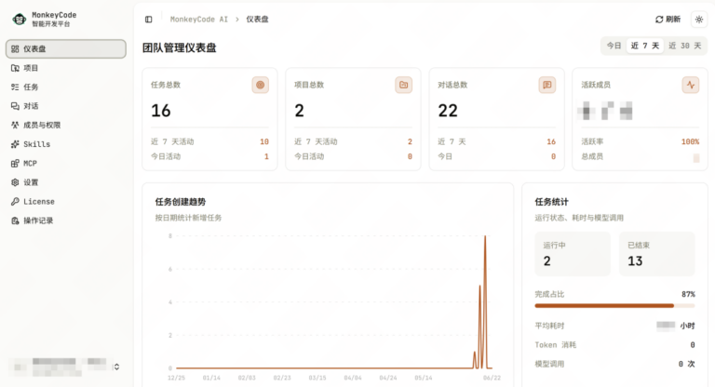Click the 完成占比 progress bar
The width and height of the screenshot is (715, 387).
(x=614, y=306)
